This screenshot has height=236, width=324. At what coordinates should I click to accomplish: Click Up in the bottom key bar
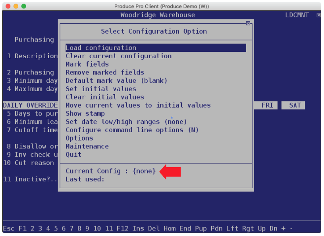[x=262, y=228]
